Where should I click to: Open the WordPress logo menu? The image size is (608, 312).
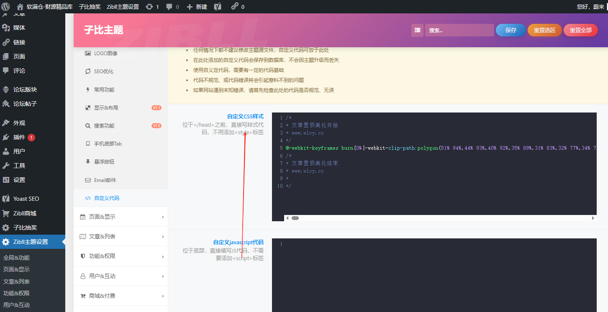tap(6, 7)
